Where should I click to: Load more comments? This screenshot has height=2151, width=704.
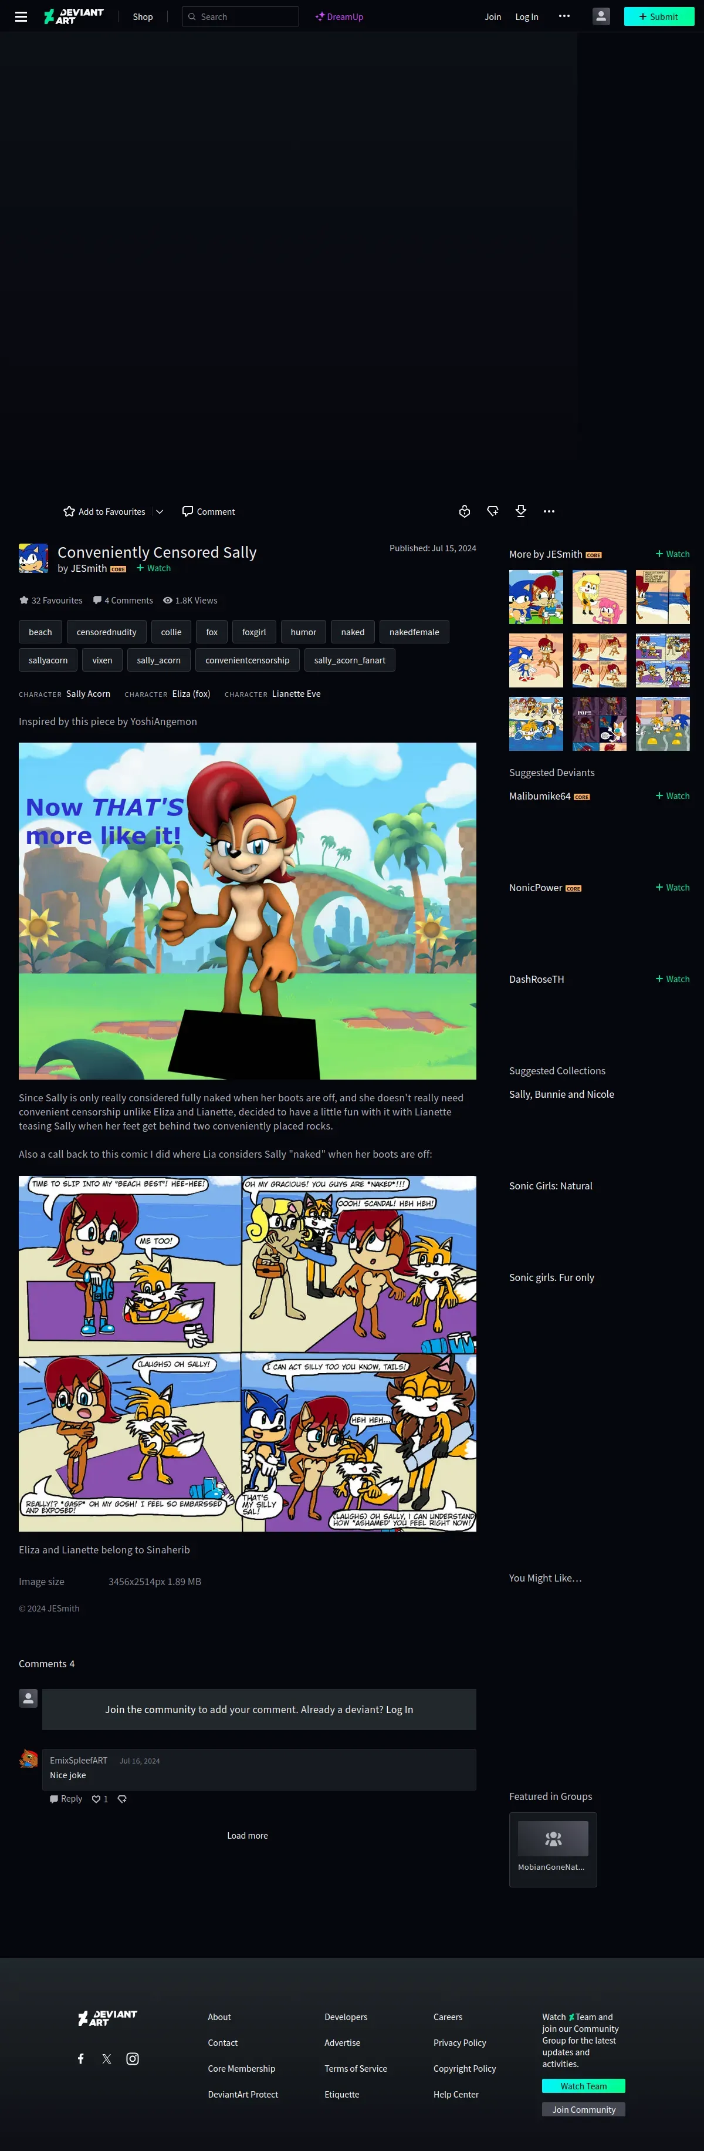[x=248, y=1835]
